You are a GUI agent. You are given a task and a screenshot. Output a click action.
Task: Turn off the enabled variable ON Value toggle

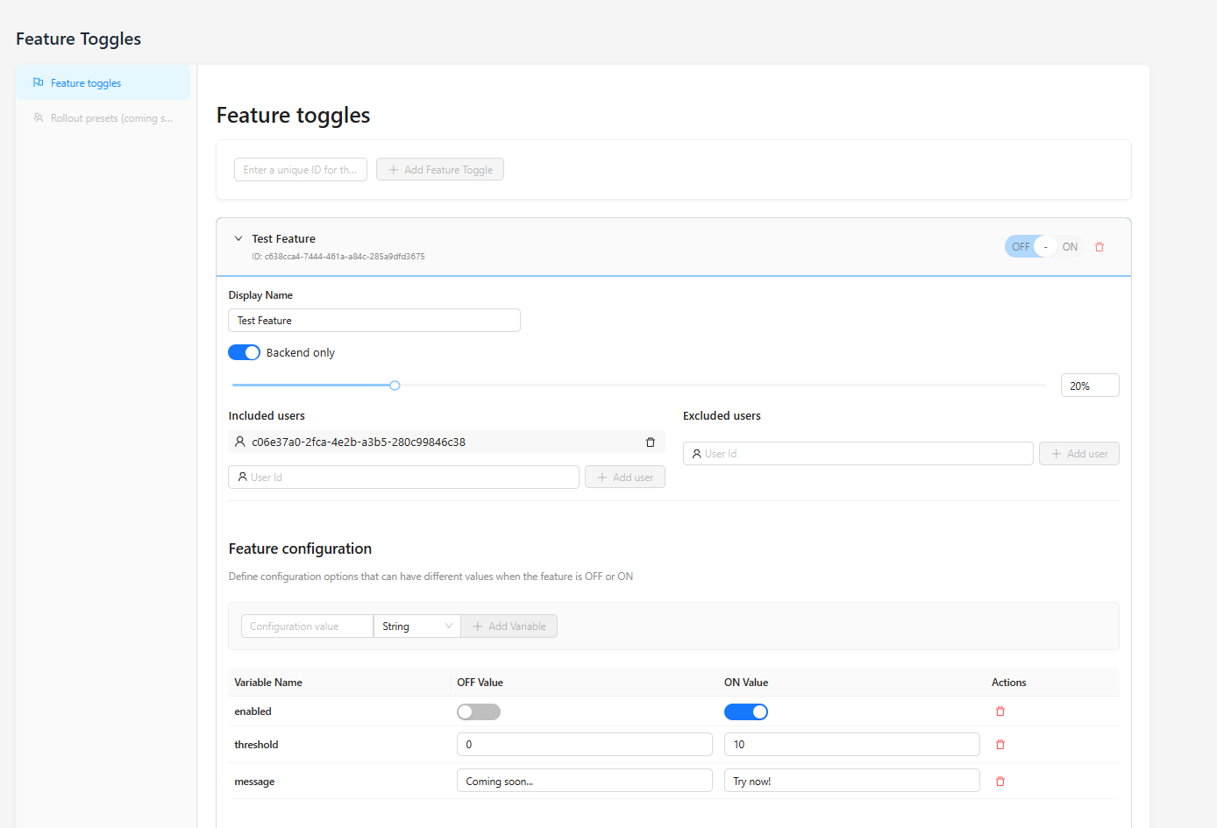click(x=746, y=711)
